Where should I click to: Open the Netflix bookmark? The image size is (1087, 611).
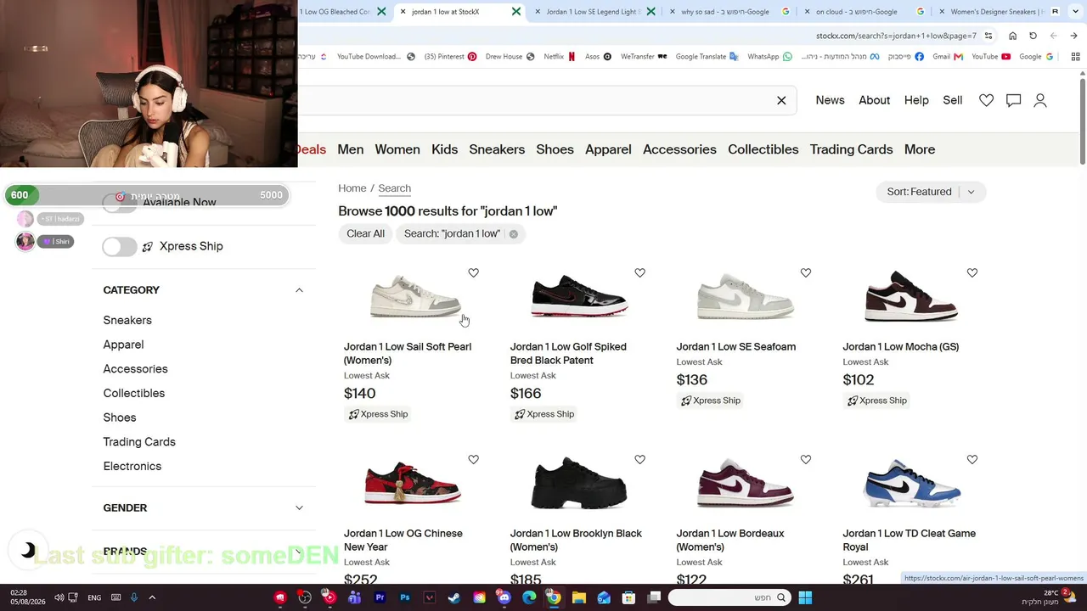coord(560,57)
